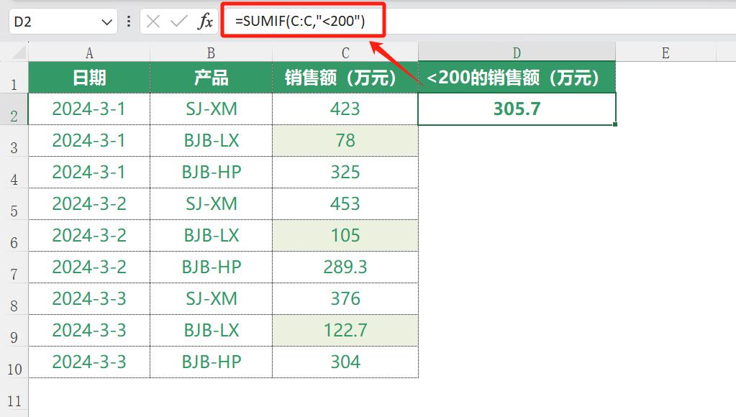
Task: Click BJB-HP product cell in row 4
Action: pos(212,172)
